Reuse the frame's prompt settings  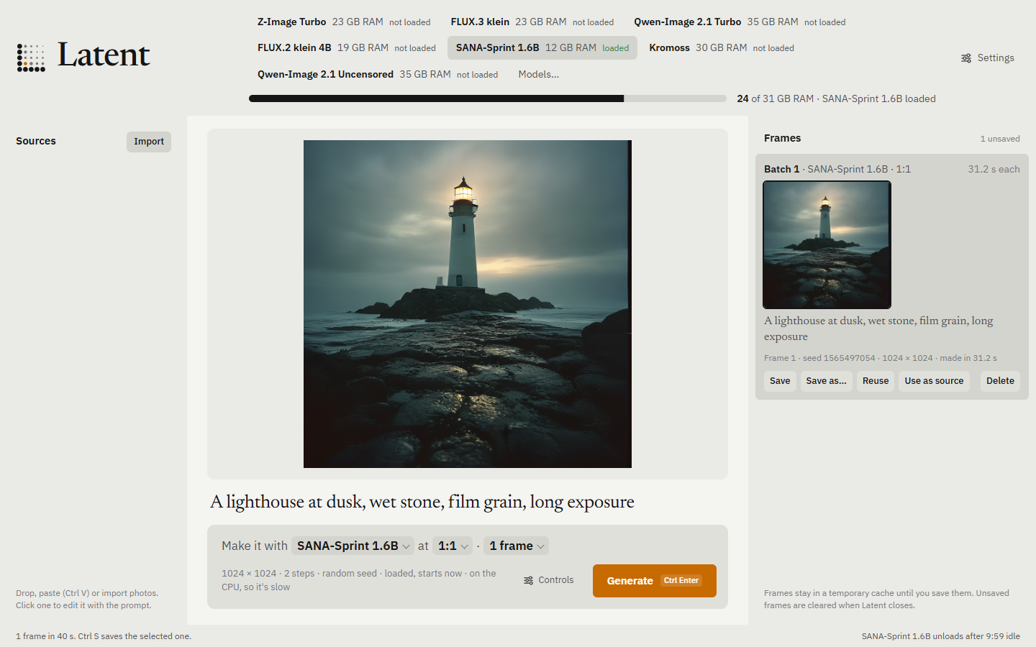(876, 381)
